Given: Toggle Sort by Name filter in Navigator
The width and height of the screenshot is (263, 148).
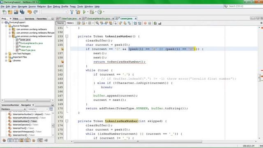Looking at the screenshot, I should 40,140.
